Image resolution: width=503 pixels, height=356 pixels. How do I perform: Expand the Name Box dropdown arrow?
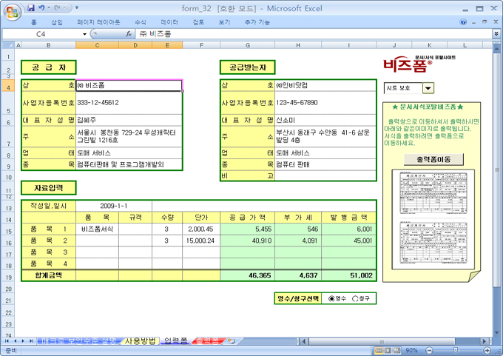[85, 34]
